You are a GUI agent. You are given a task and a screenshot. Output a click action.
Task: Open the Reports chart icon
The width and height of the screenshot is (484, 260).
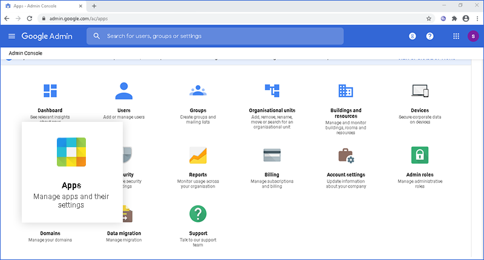(x=198, y=155)
